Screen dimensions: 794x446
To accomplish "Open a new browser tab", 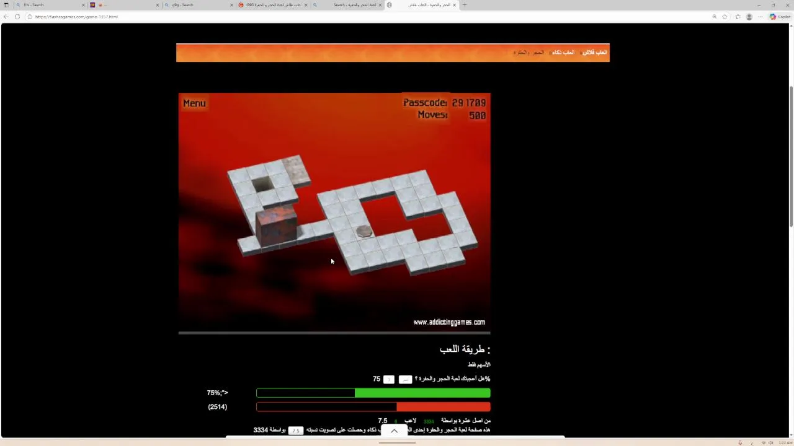I will (465, 5).
